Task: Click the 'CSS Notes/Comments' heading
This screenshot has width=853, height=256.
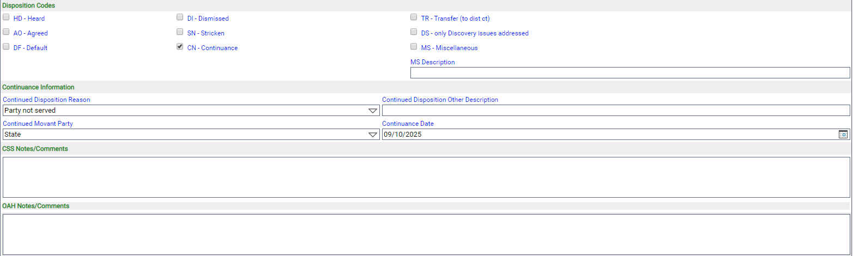Action: pyautogui.click(x=35, y=149)
